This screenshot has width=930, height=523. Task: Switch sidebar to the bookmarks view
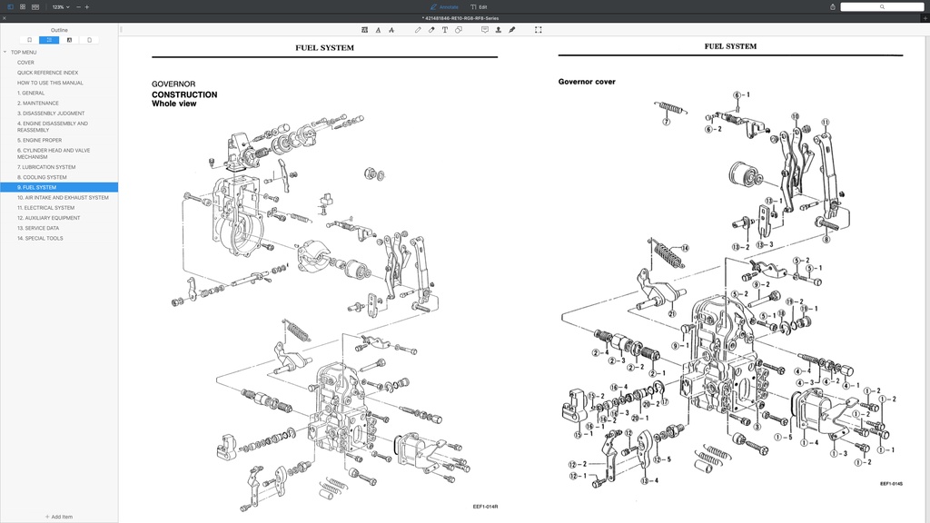29,40
